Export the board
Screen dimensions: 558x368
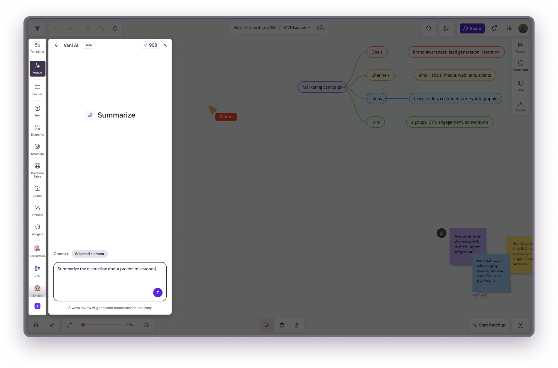(x=521, y=106)
